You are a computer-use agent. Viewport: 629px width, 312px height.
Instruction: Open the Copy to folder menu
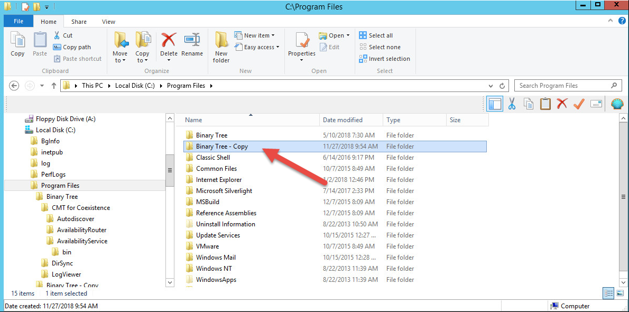(142, 48)
